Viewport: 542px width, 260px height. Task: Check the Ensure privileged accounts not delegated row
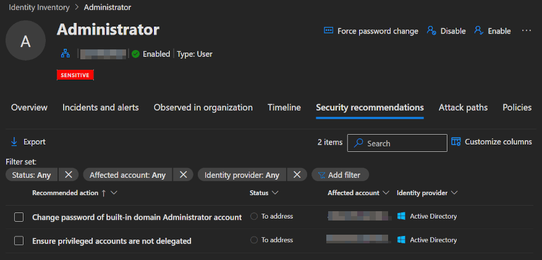(x=19, y=240)
